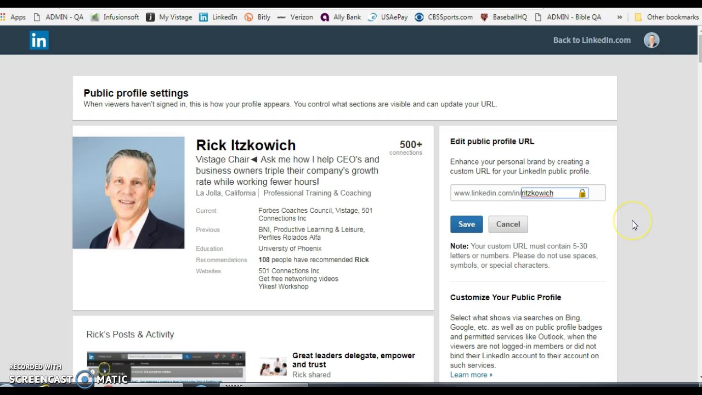Viewport: 702px width, 395px height.
Task: Click the 500+ connections count
Action: (406, 148)
